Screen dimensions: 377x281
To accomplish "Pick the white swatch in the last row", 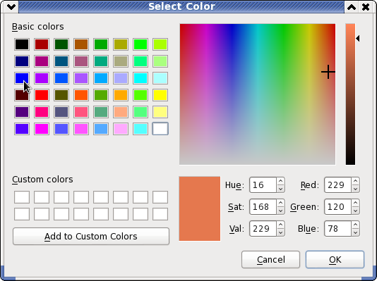I will click(x=160, y=129).
